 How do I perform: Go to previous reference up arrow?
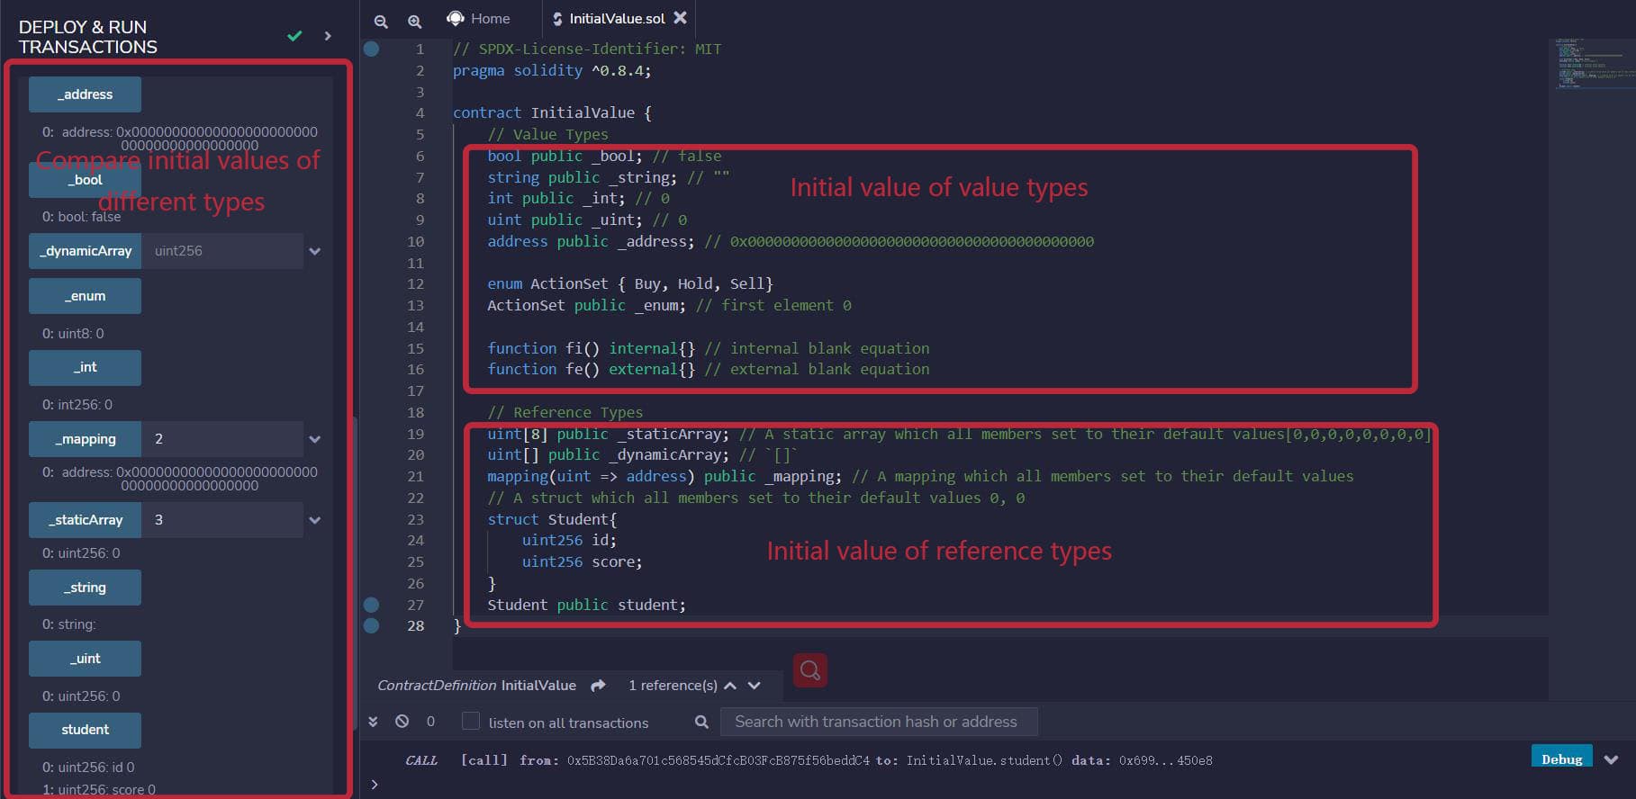(730, 686)
